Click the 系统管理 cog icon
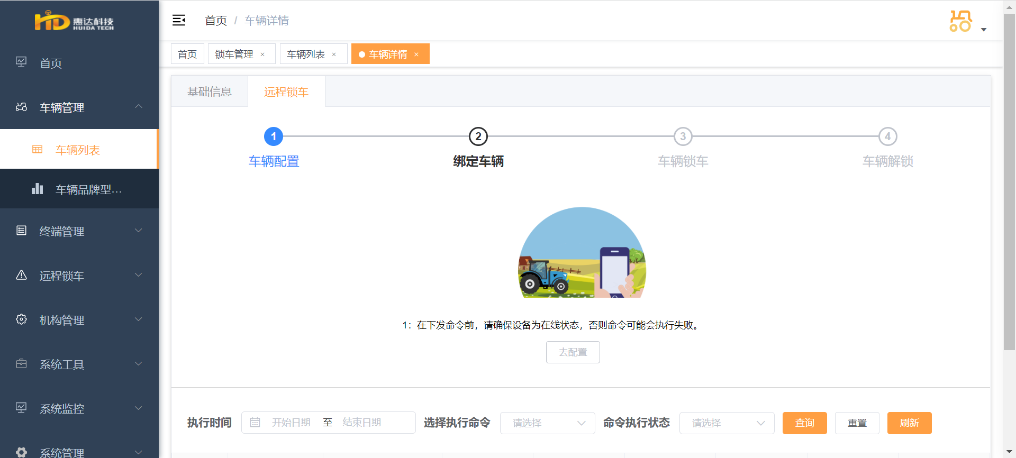Viewport: 1016px width, 458px height. (x=21, y=452)
